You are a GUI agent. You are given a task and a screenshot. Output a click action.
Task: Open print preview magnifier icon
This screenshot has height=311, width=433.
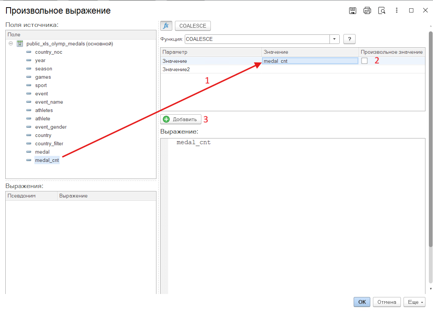[382, 11]
